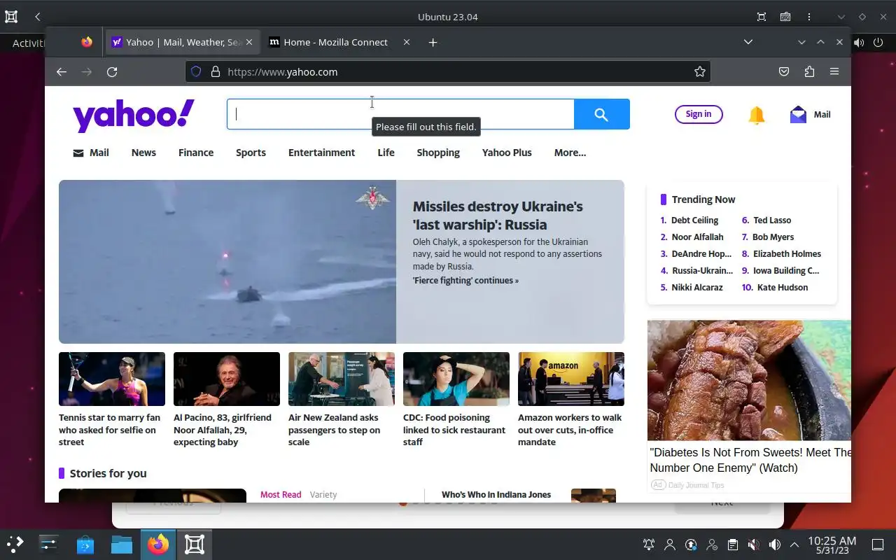
Task: Toggle fullscreen for the Ubuntu 23.04 machine
Action: coord(762,16)
